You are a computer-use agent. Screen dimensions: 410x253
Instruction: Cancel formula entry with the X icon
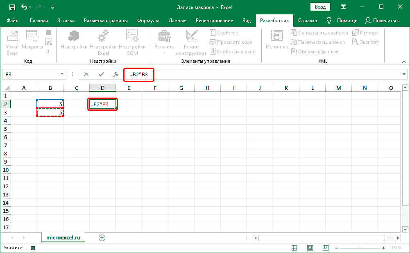(86, 74)
